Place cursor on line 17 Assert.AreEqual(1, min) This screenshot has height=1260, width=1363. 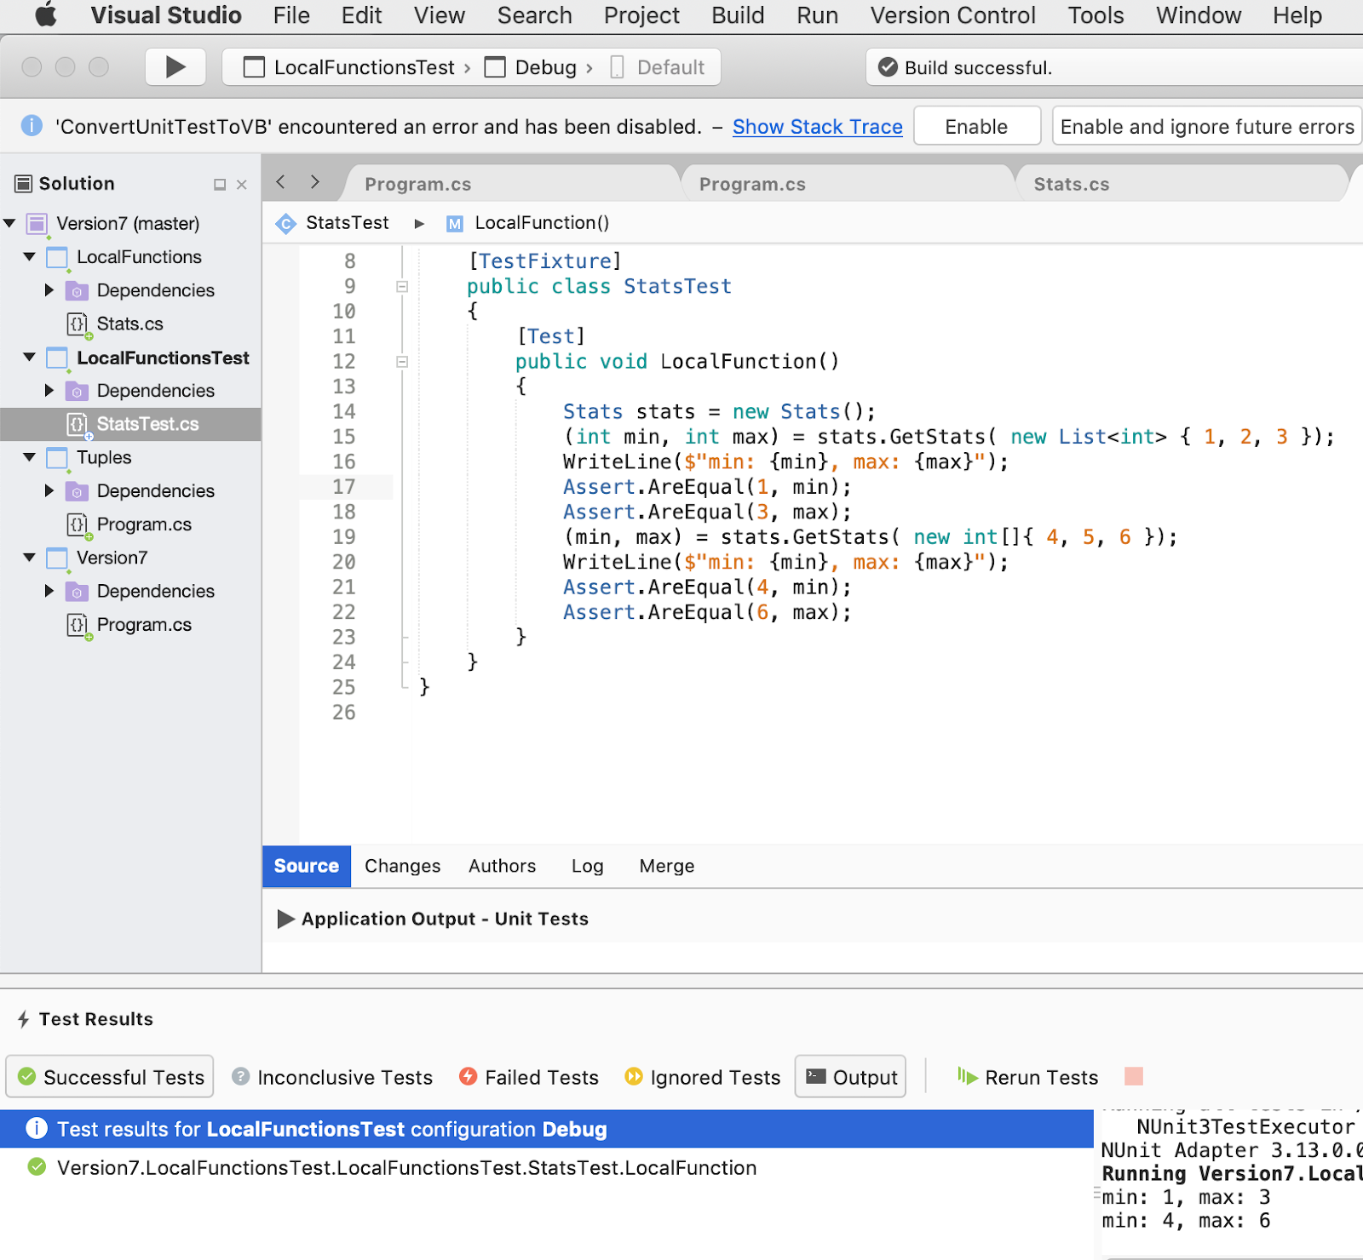706,487
